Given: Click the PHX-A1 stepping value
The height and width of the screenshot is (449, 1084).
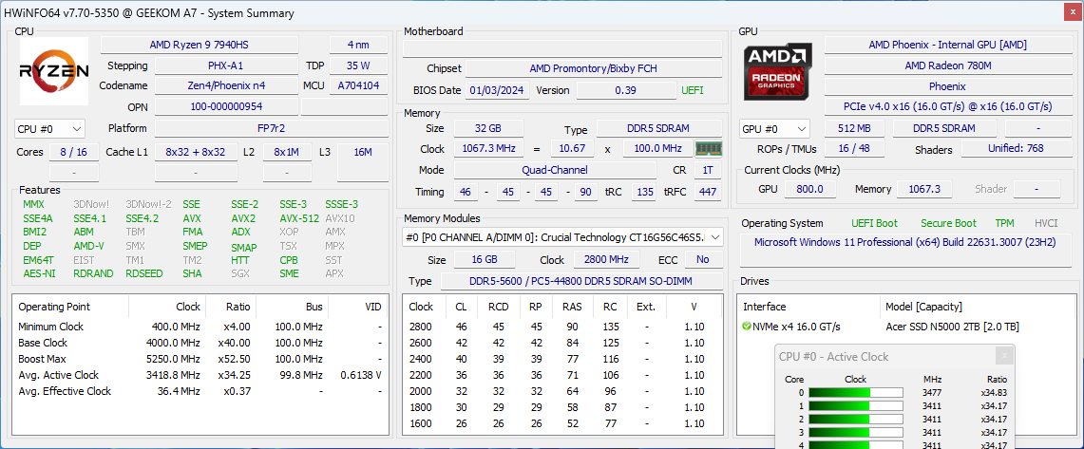Looking at the screenshot, I should (226, 65).
